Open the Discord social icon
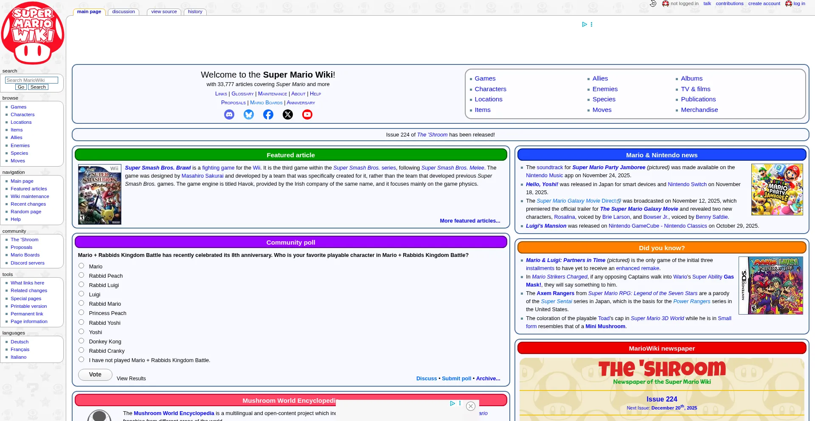815x421 pixels. coord(229,114)
